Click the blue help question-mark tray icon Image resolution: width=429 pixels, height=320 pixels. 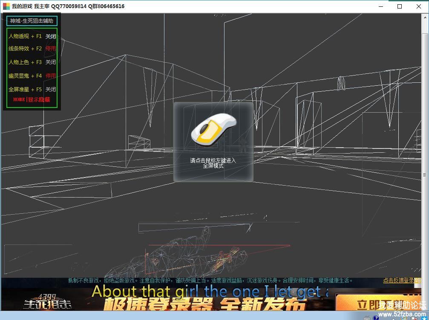coord(376,318)
